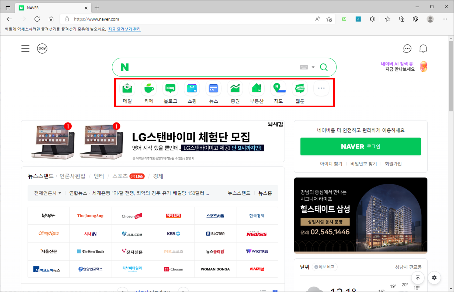The width and height of the screenshot is (454, 292).
Task: Open the Naver Blog shortcut icon
Action: click(x=170, y=88)
